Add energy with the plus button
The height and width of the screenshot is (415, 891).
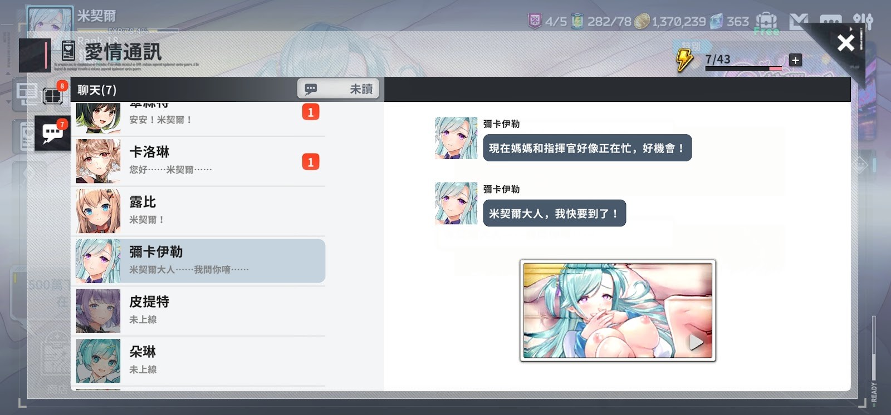coord(795,61)
